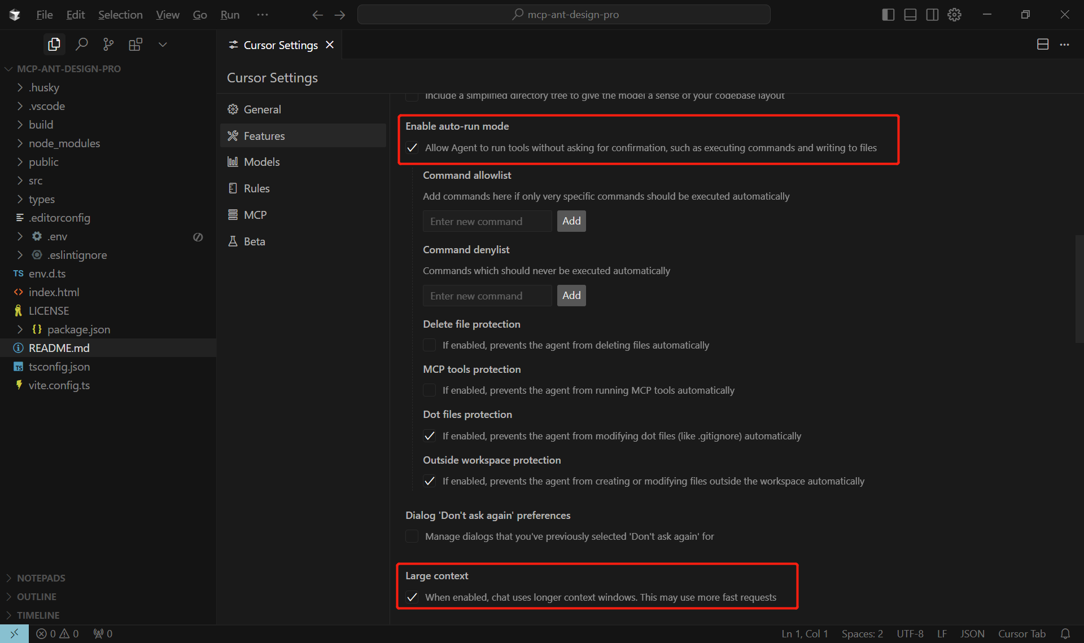1084x643 pixels.
Task: Open ports forwarded status indicator
Action: pos(103,633)
